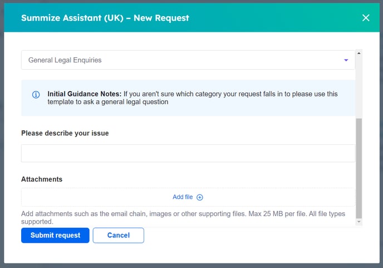Click the 'Please describe your issue' label
Screen dimensions: 383x268
pyautogui.click(x=65, y=133)
